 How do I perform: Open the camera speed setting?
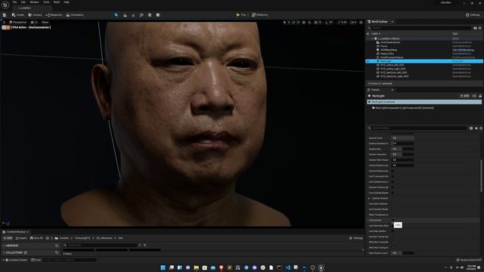pyautogui.click(x=353, y=22)
